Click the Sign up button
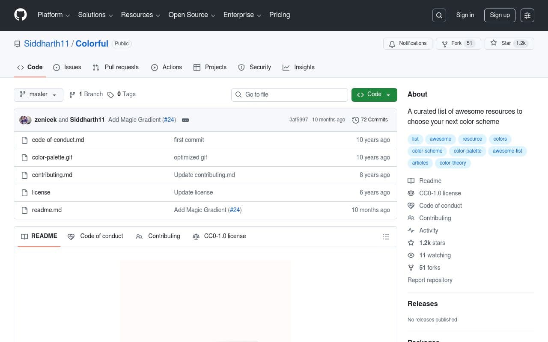The image size is (548, 342). [x=500, y=15]
